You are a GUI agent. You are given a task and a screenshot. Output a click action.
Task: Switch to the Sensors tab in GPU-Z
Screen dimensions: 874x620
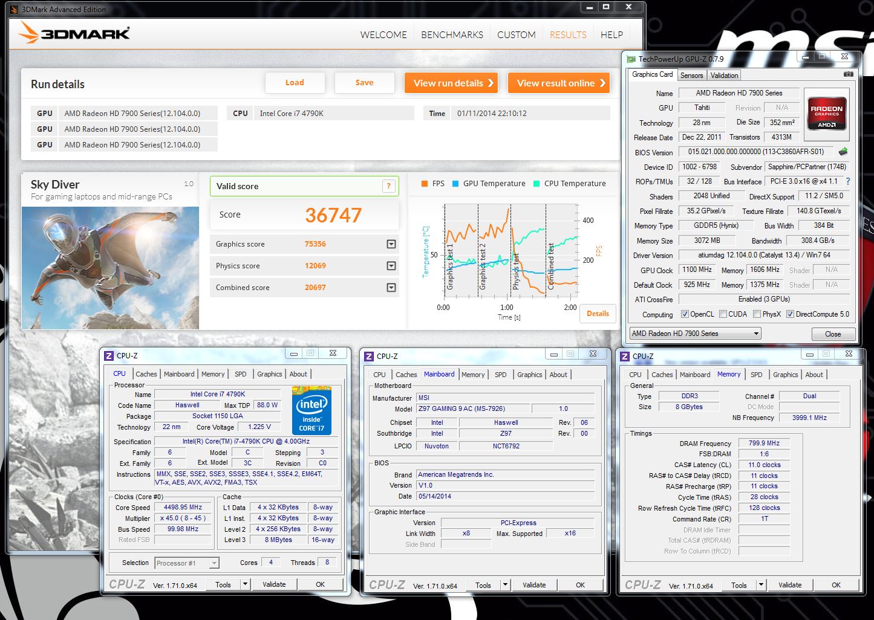click(x=691, y=76)
